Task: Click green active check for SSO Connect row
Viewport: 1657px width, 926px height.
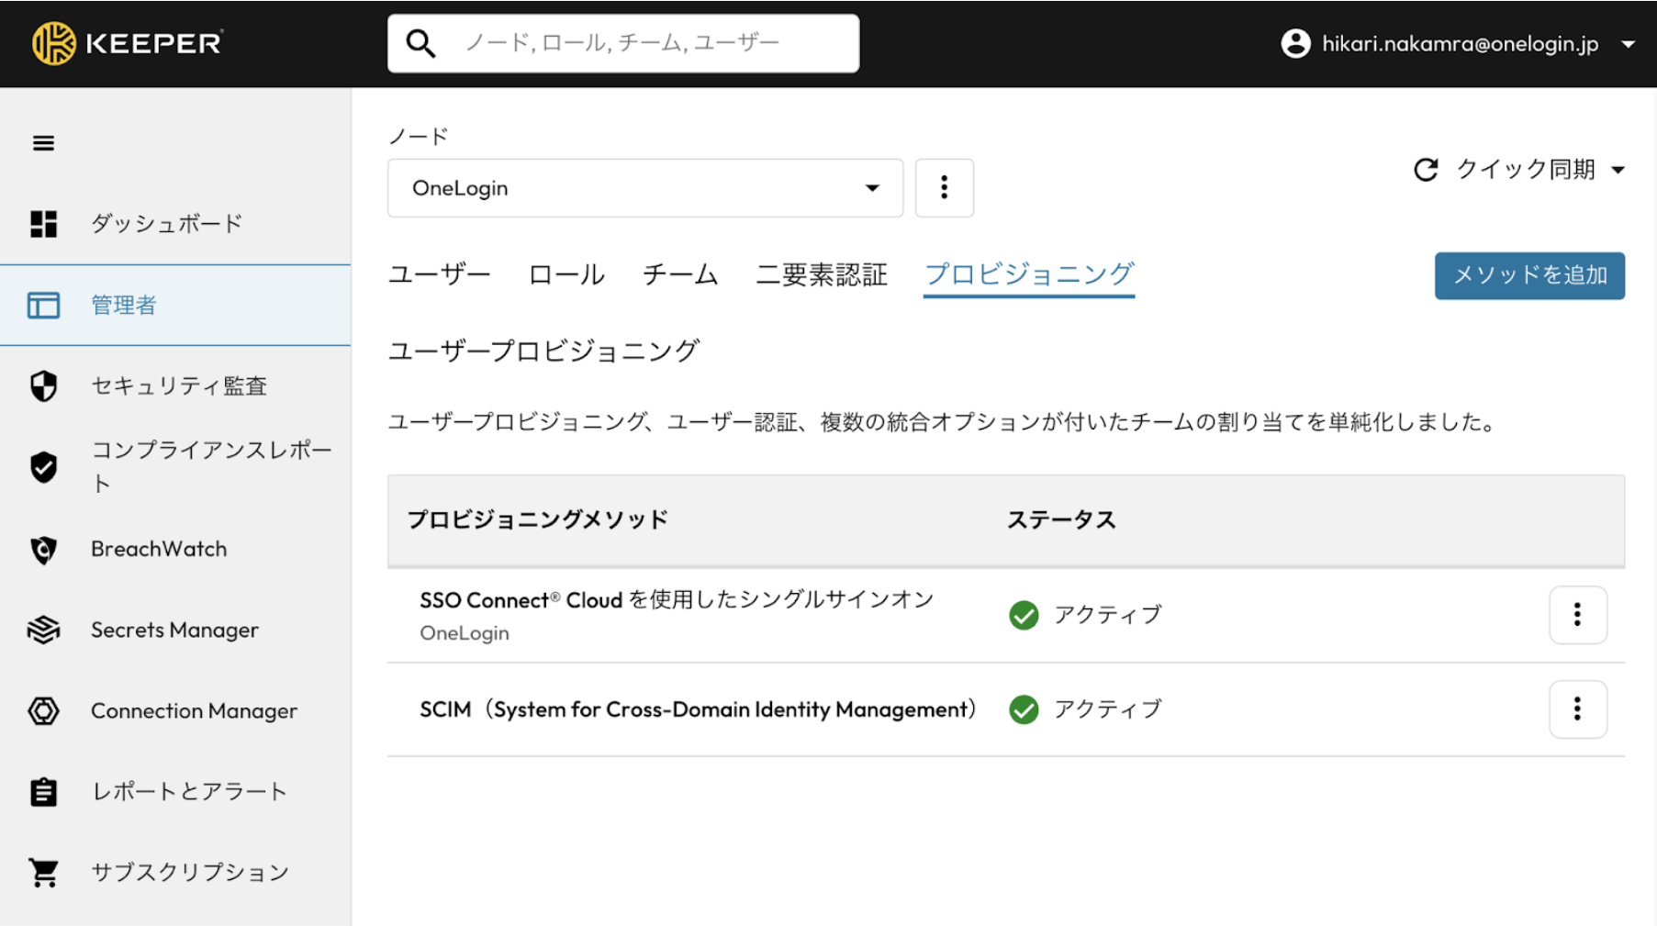Action: pos(1024,615)
